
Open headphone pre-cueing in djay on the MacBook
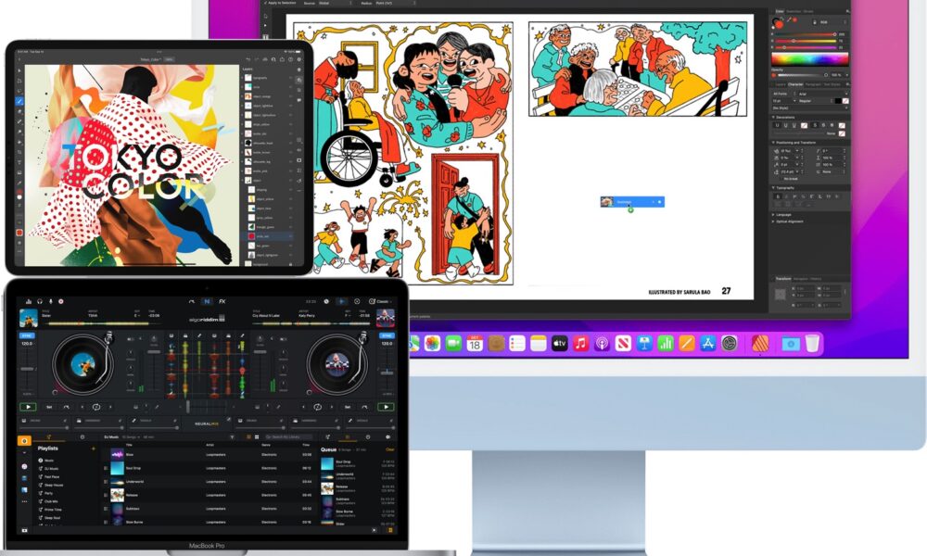click(x=40, y=301)
